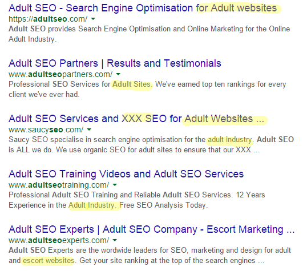Expand the dropdown arrow beside adultseopartners.com URL
The width and height of the screenshot is (303, 271).
118,74
